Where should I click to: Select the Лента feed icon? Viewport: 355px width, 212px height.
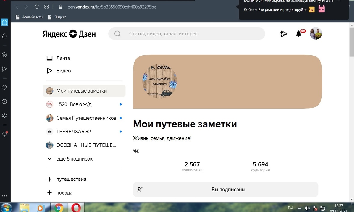pos(49,58)
